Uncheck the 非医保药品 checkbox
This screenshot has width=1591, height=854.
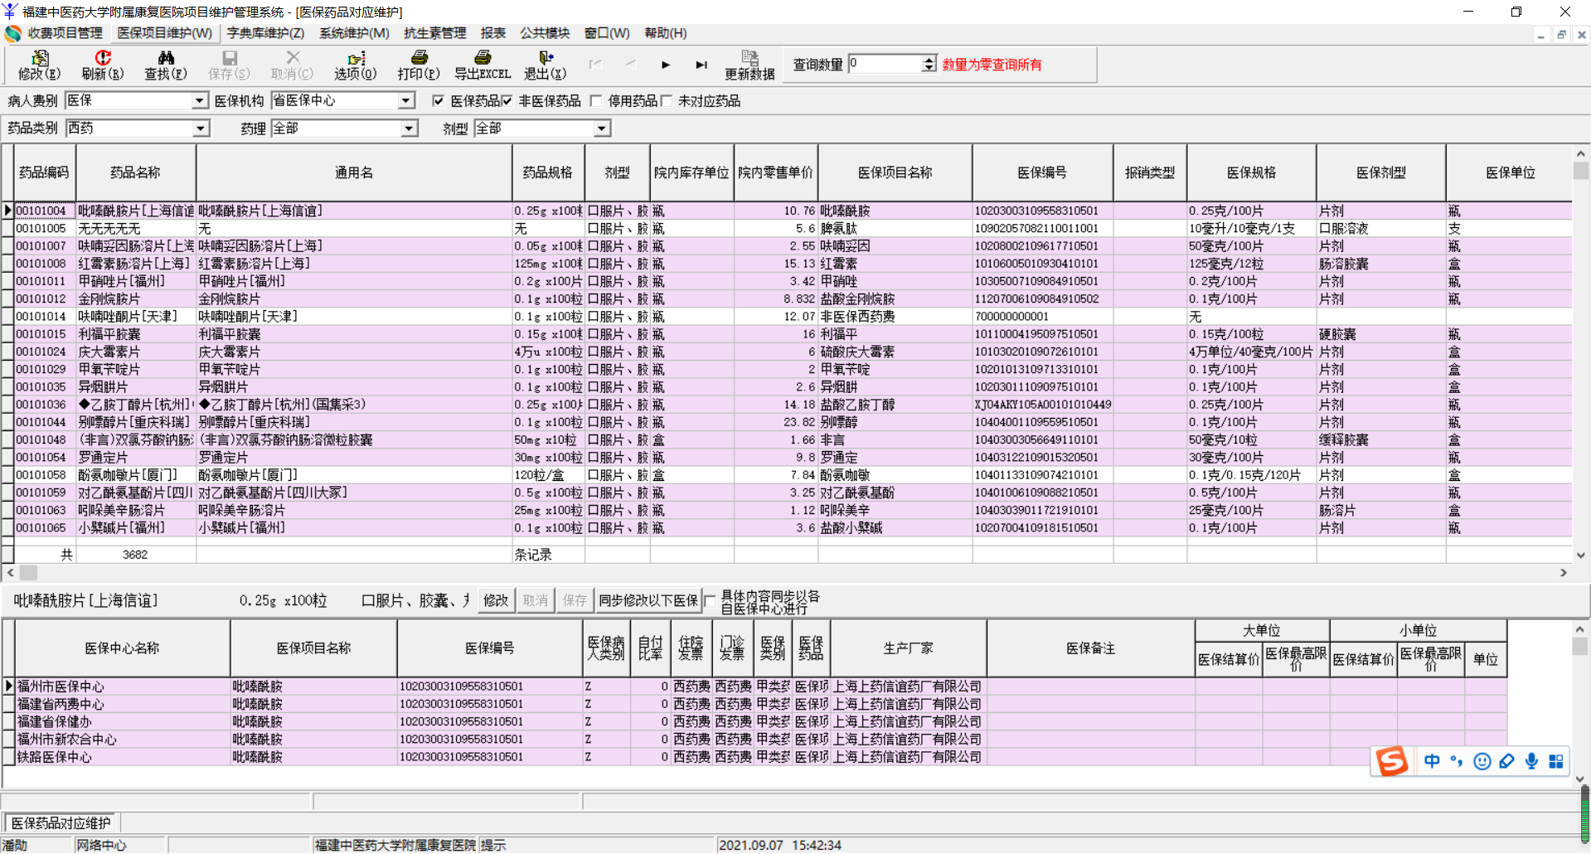(507, 101)
